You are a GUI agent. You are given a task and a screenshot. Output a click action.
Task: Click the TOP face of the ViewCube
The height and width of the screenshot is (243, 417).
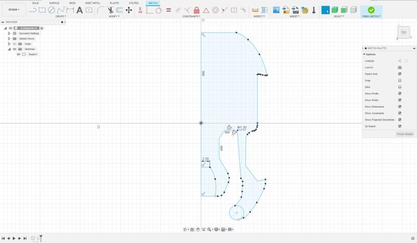(x=404, y=33)
